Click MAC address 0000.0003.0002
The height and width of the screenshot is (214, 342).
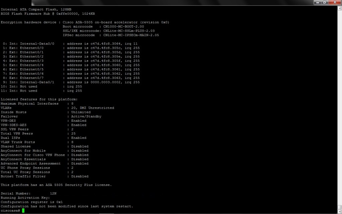(x=106, y=82)
